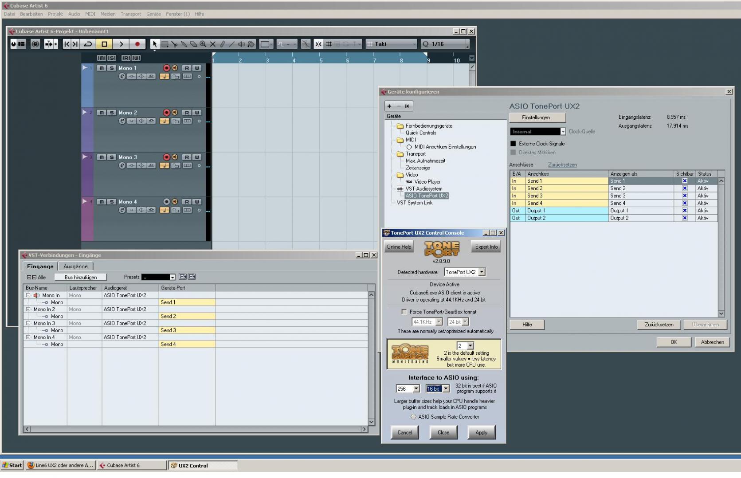The image size is (741, 478).
Task: Select the Glue tool
Action: click(x=184, y=44)
